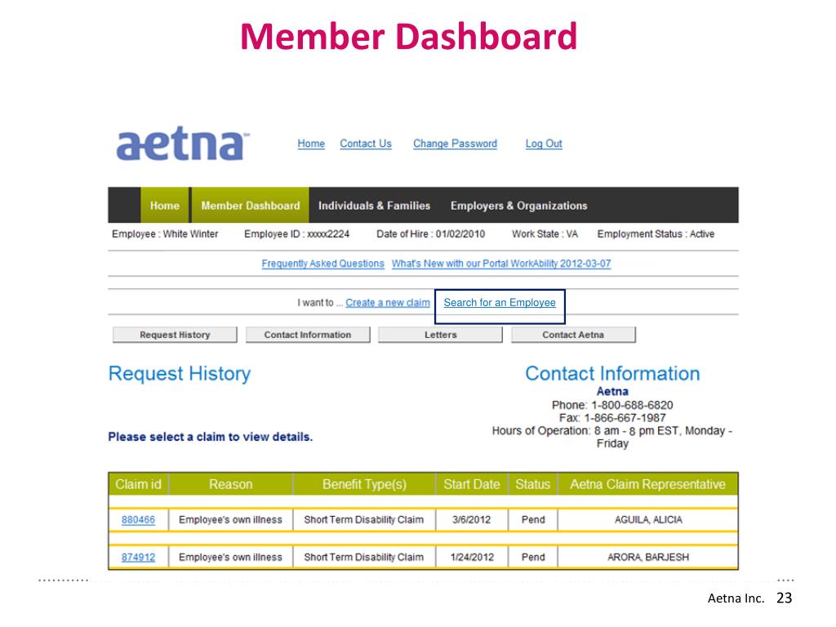Click Short Term Disability Claim in 880466 row

click(363, 520)
